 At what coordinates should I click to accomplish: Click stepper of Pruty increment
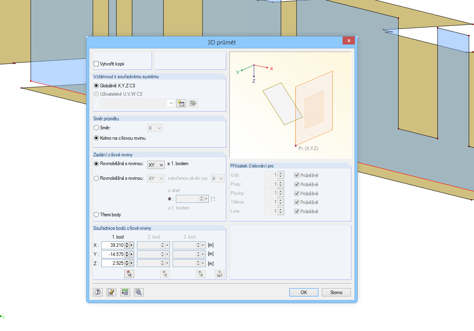pos(281,184)
